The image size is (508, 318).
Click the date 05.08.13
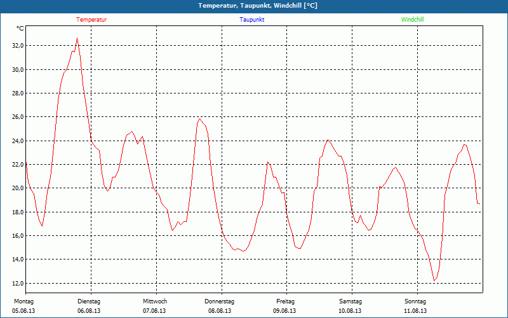23,311
